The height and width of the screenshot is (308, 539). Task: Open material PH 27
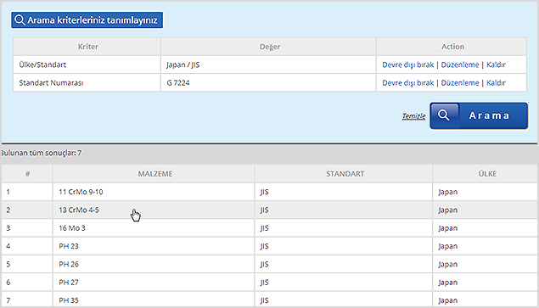coord(69,283)
